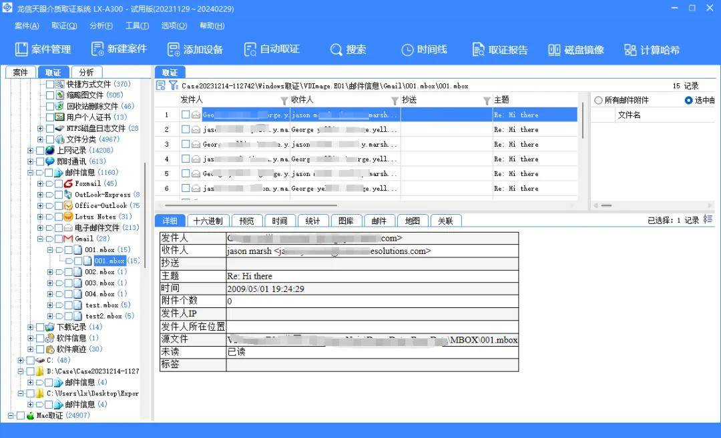The height and width of the screenshot is (438, 721).
Task: Click the filter funnel icon beside path
Action: click(x=173, y=85)
